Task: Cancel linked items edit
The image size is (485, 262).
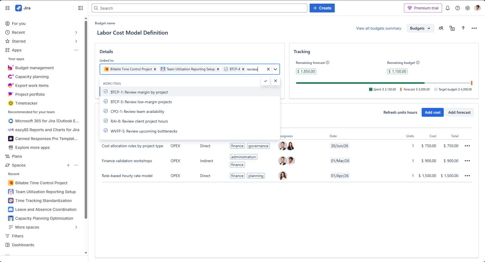Action: tap(276, 81)
